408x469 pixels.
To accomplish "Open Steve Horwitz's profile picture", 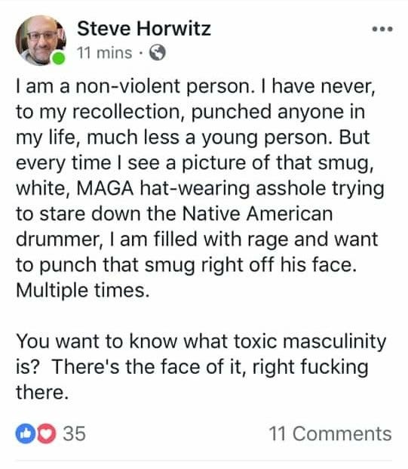I will click(x=41, y=40).
